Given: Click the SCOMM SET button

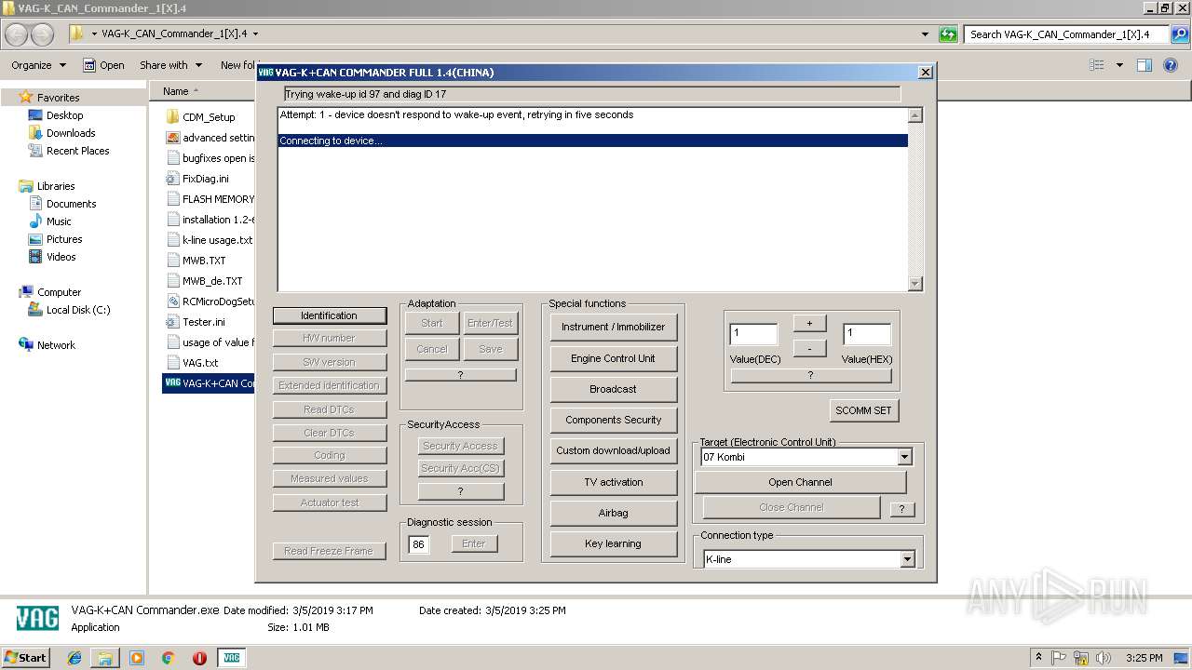Looking at the screenshot, I should tap(863, 410).
